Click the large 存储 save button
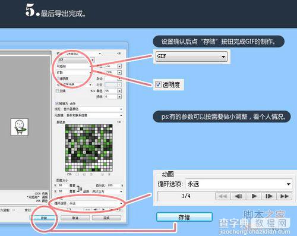Screen dimensions: 297x236 click(184, 218)
